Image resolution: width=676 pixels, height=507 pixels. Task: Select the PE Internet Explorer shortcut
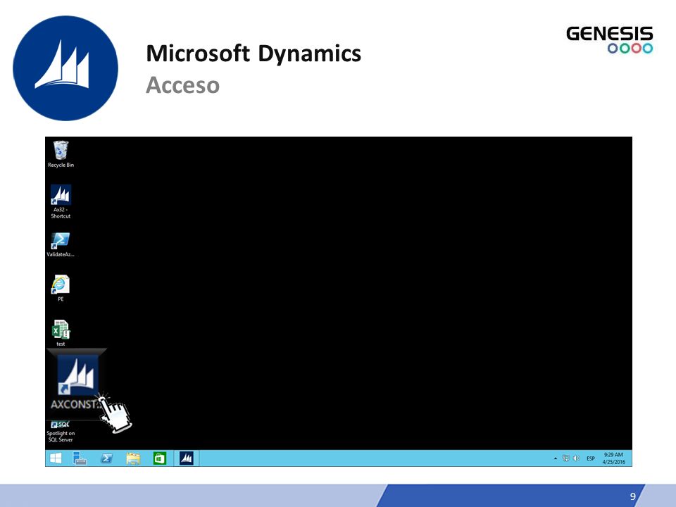coord(61,288)
